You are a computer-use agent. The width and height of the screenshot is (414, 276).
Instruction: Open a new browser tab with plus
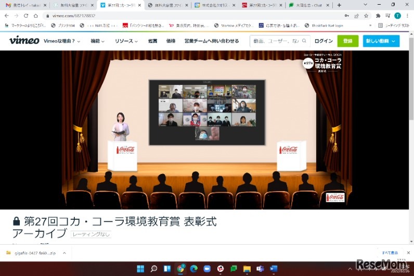339,5
